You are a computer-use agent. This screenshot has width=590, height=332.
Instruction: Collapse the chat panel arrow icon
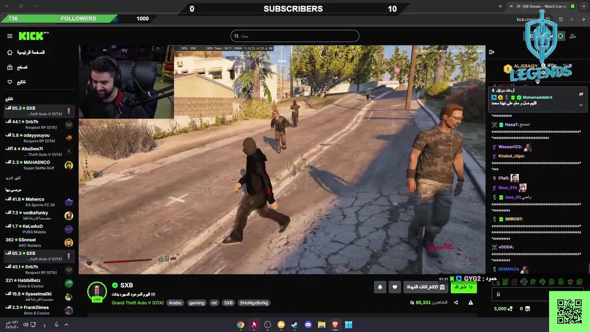[491, 52]
